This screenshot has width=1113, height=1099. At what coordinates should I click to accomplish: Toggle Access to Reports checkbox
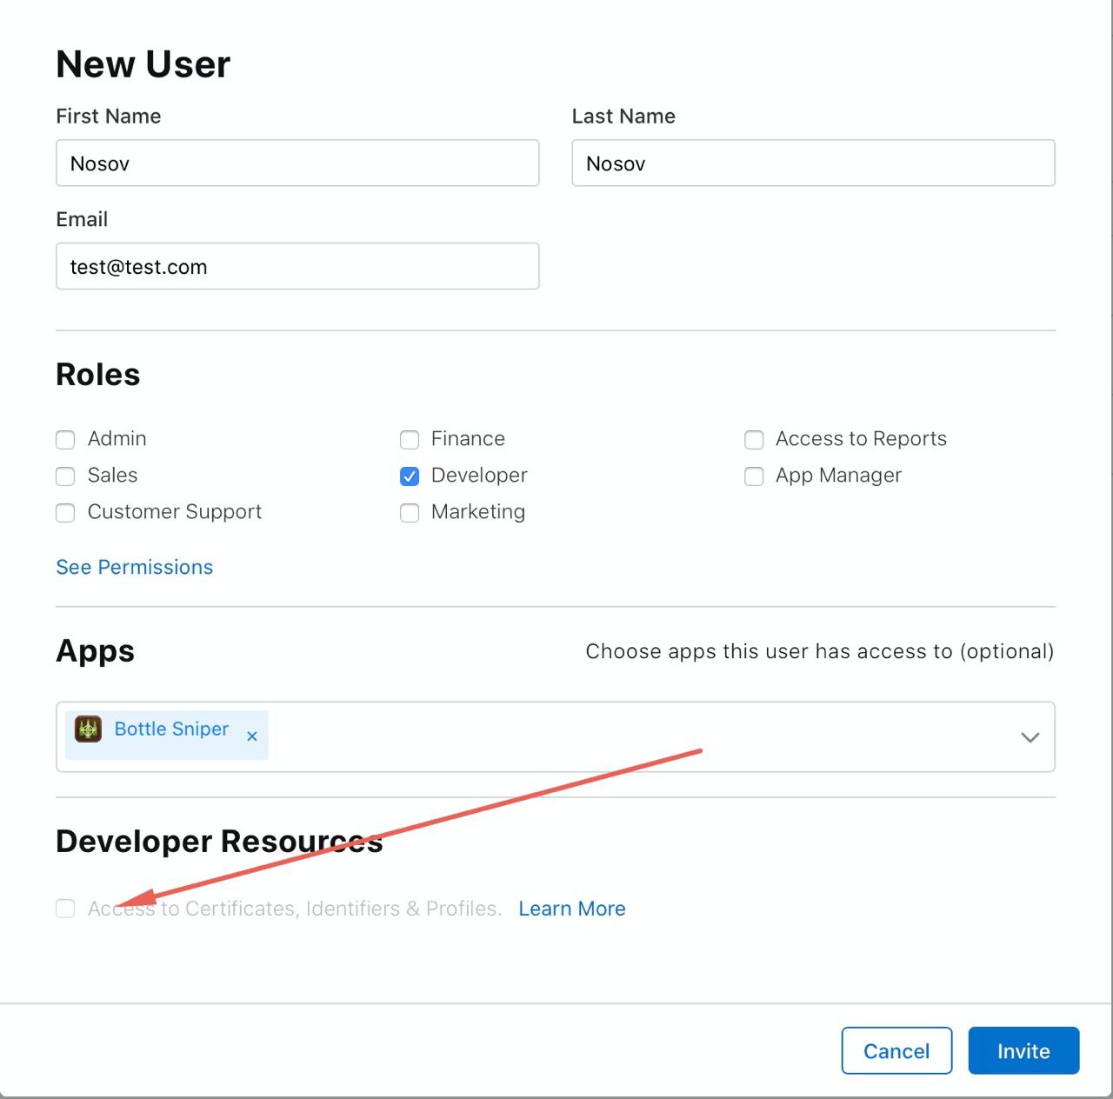click(754, 440)
